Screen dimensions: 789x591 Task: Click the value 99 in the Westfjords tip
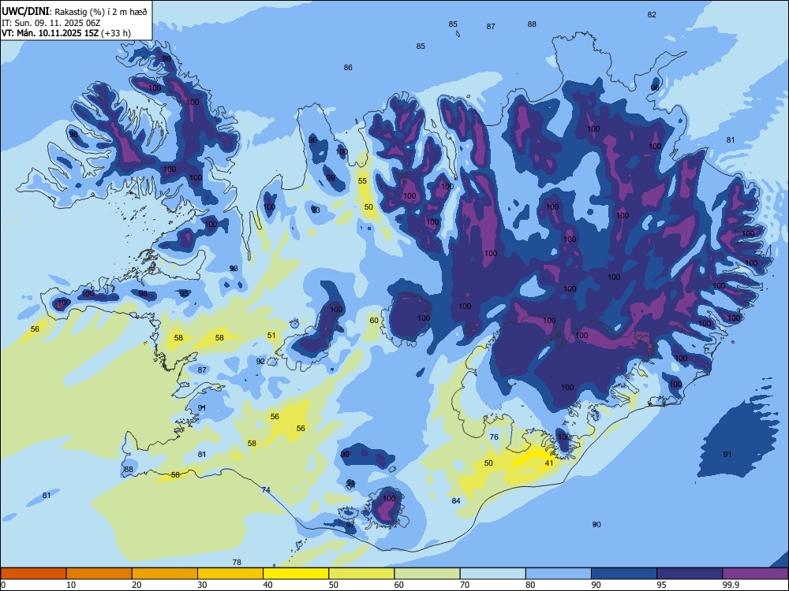pos(166,58)
